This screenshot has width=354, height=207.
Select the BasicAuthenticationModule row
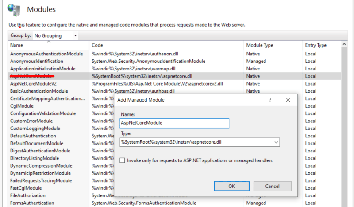click(x=174, y=91)
